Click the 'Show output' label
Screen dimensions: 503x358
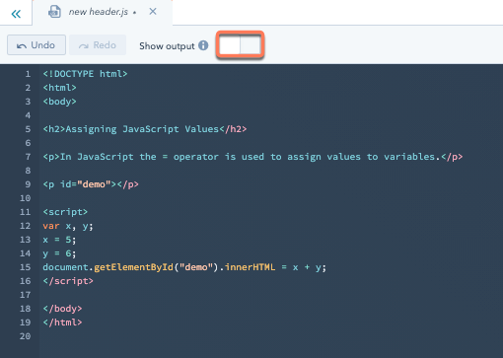[167, 46]
